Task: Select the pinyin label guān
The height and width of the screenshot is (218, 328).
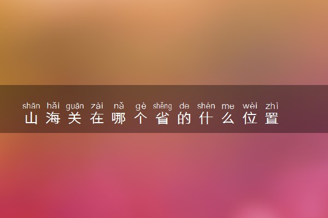Action: click(75, 106)
